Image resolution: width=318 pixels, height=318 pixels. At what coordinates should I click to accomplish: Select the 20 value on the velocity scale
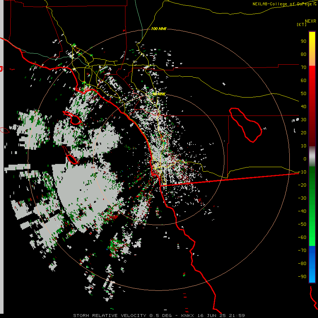click(x=304, y=133)
